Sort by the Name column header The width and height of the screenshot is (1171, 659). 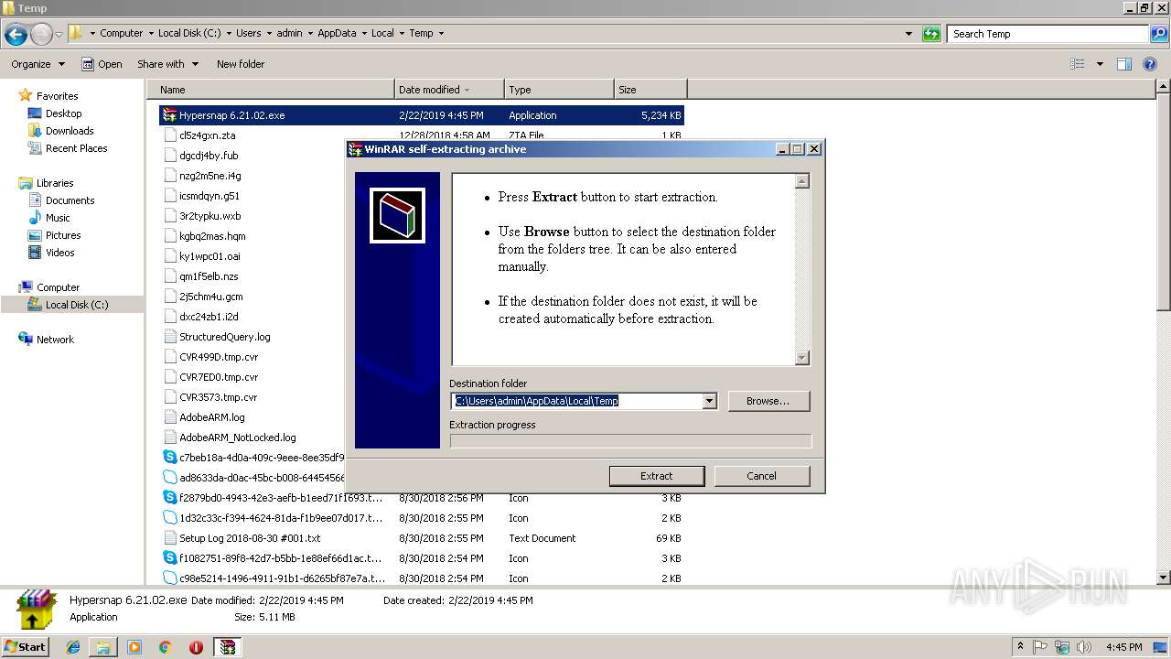tap(271, 90)
